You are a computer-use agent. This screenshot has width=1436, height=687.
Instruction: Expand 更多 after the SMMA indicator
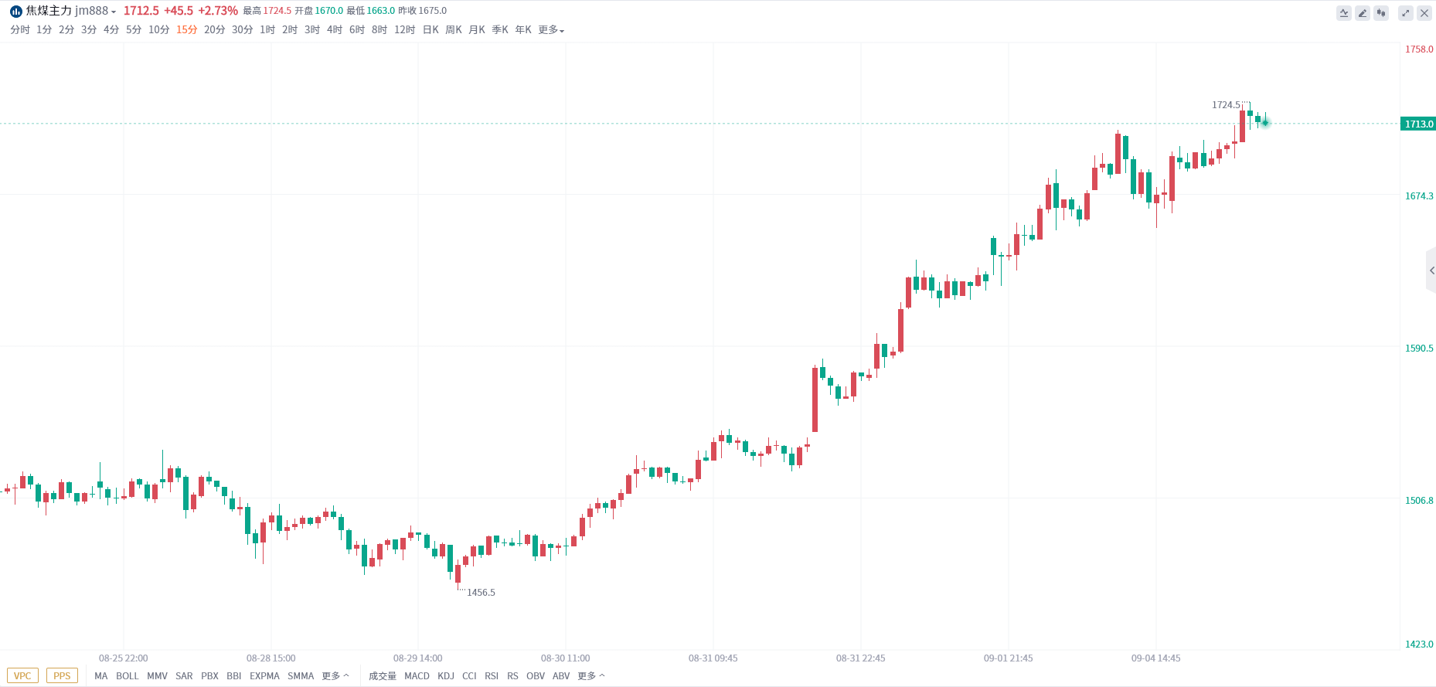coord(335,676)
